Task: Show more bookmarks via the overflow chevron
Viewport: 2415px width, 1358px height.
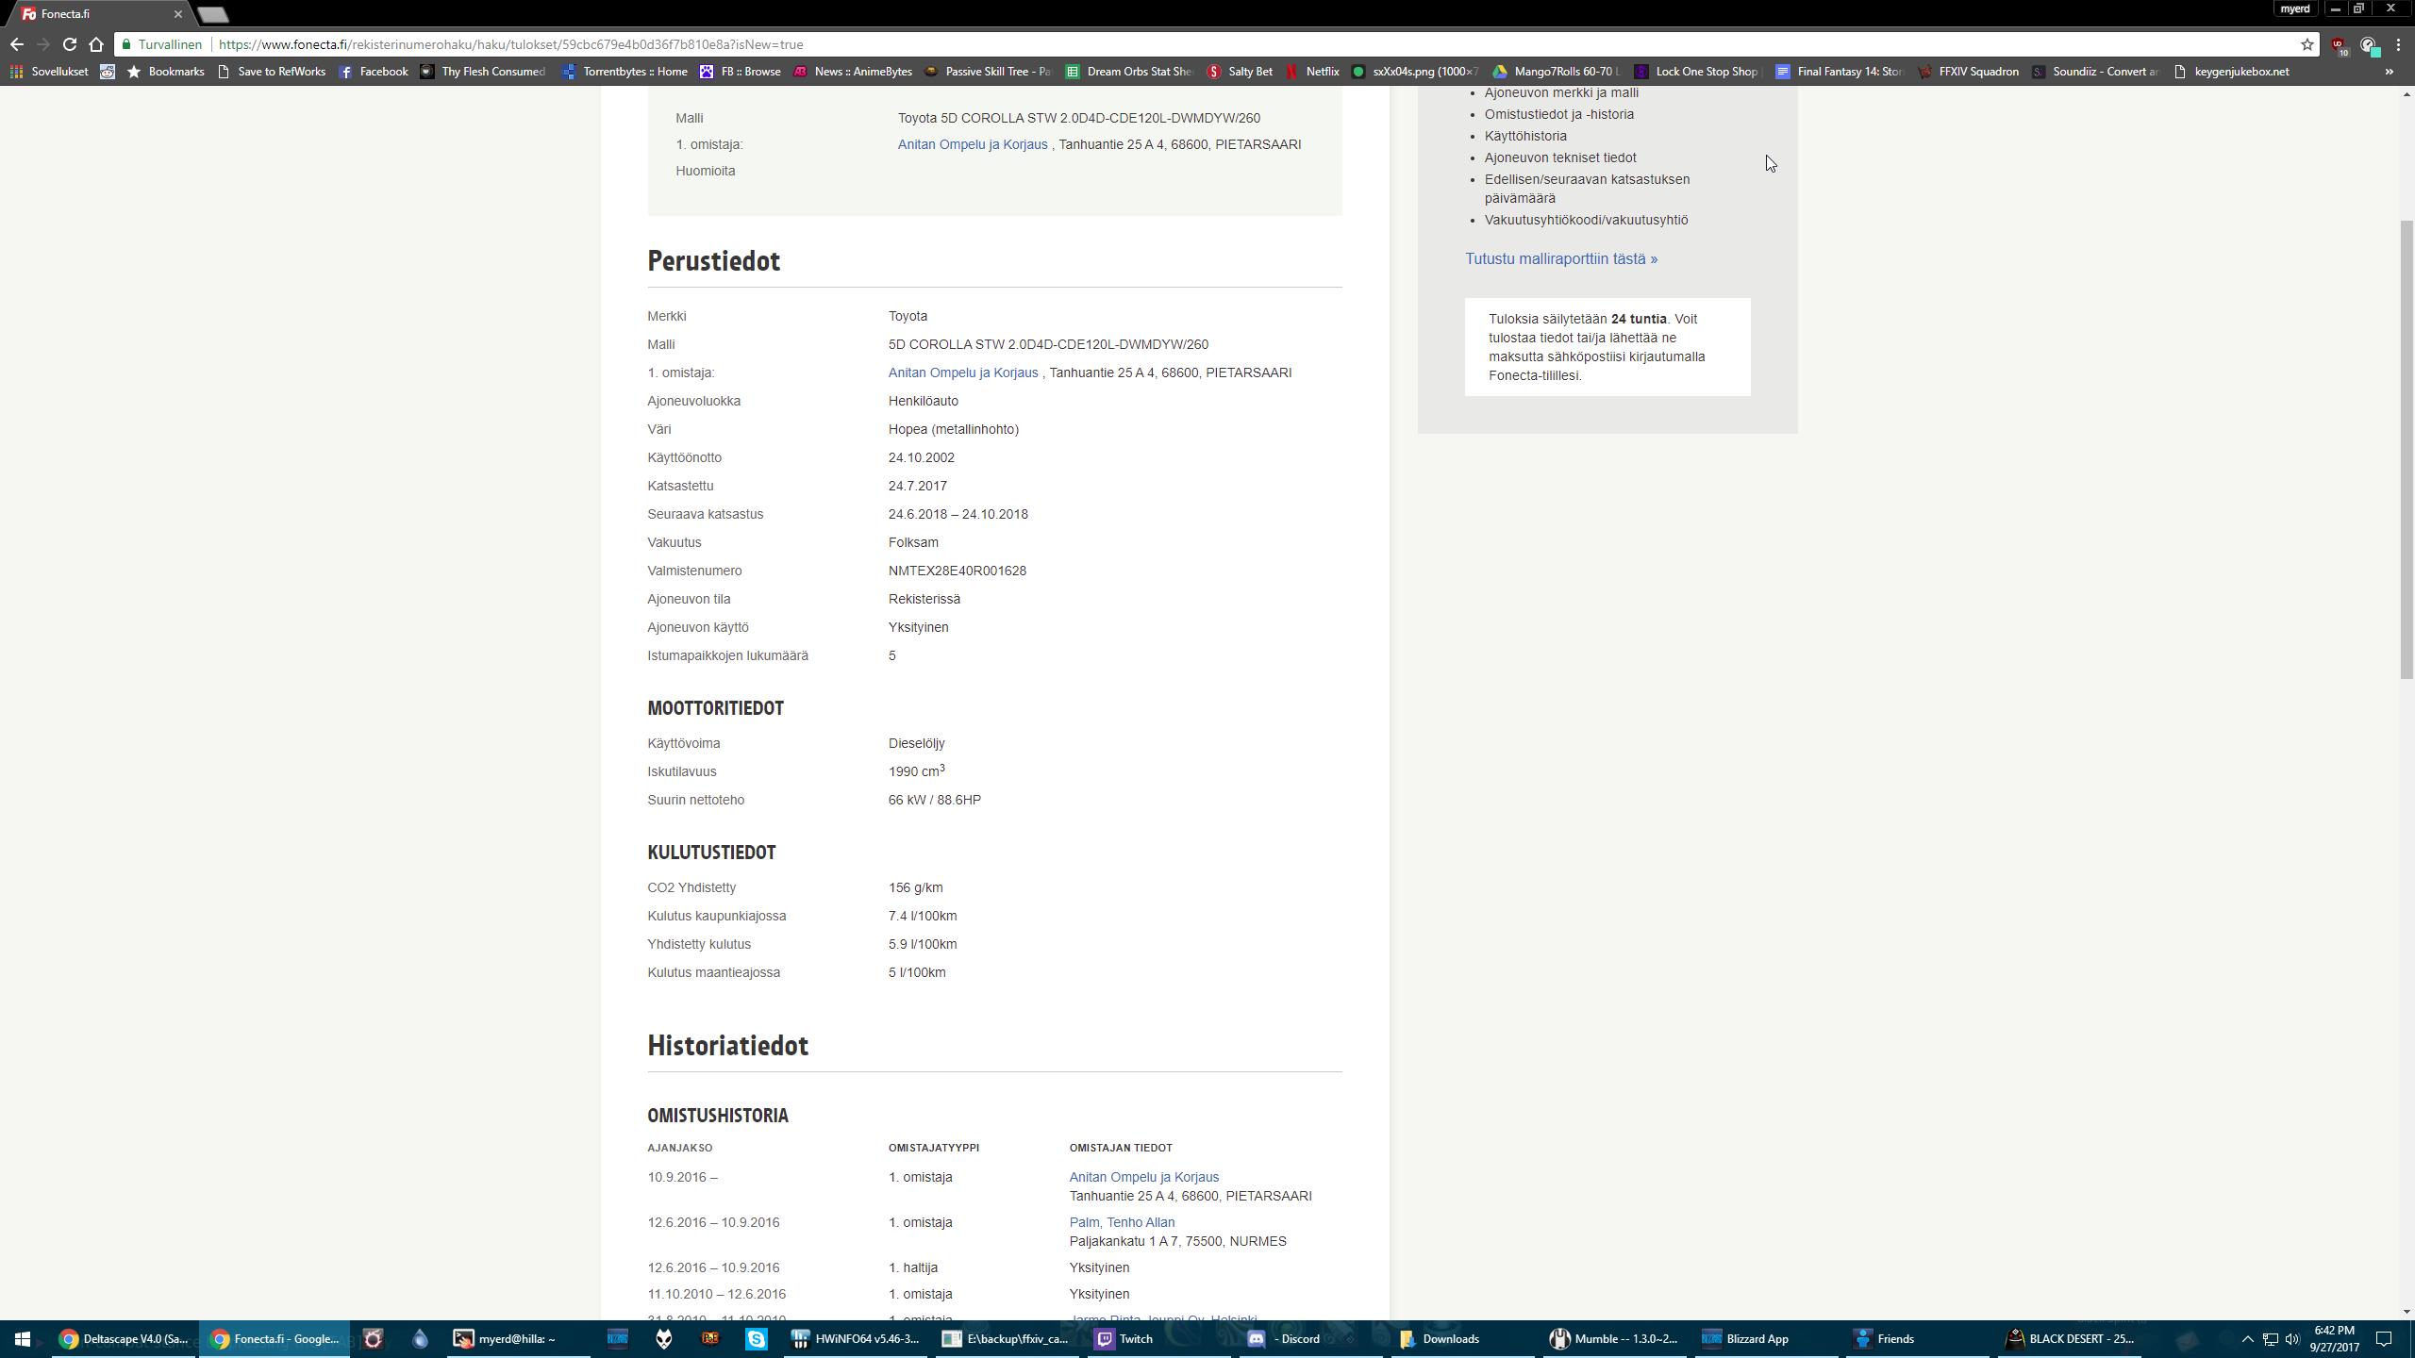Action: click(2390, 72)
